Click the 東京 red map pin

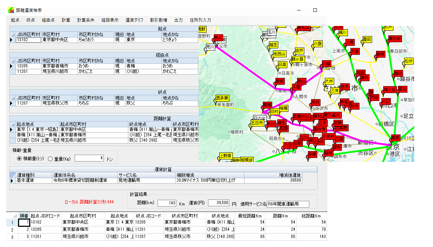coord(395,138)
